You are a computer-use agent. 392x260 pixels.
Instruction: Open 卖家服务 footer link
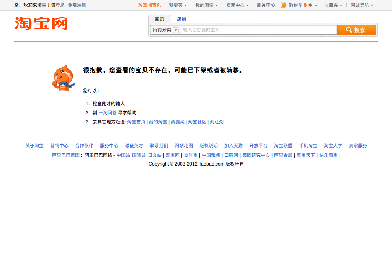358,146
